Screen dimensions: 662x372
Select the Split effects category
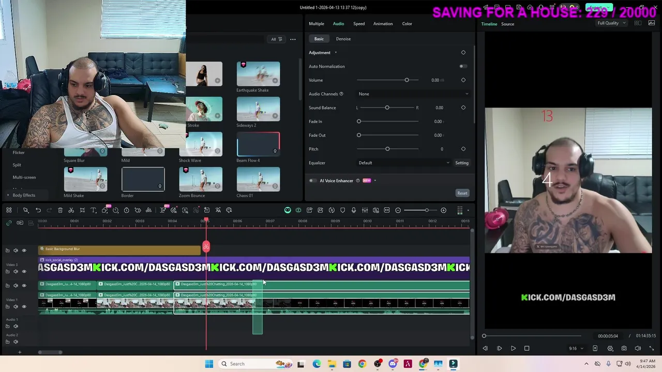[17, 165]
